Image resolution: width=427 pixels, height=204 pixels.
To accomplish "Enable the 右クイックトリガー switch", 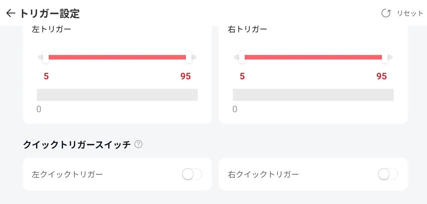I will (388, 174).
